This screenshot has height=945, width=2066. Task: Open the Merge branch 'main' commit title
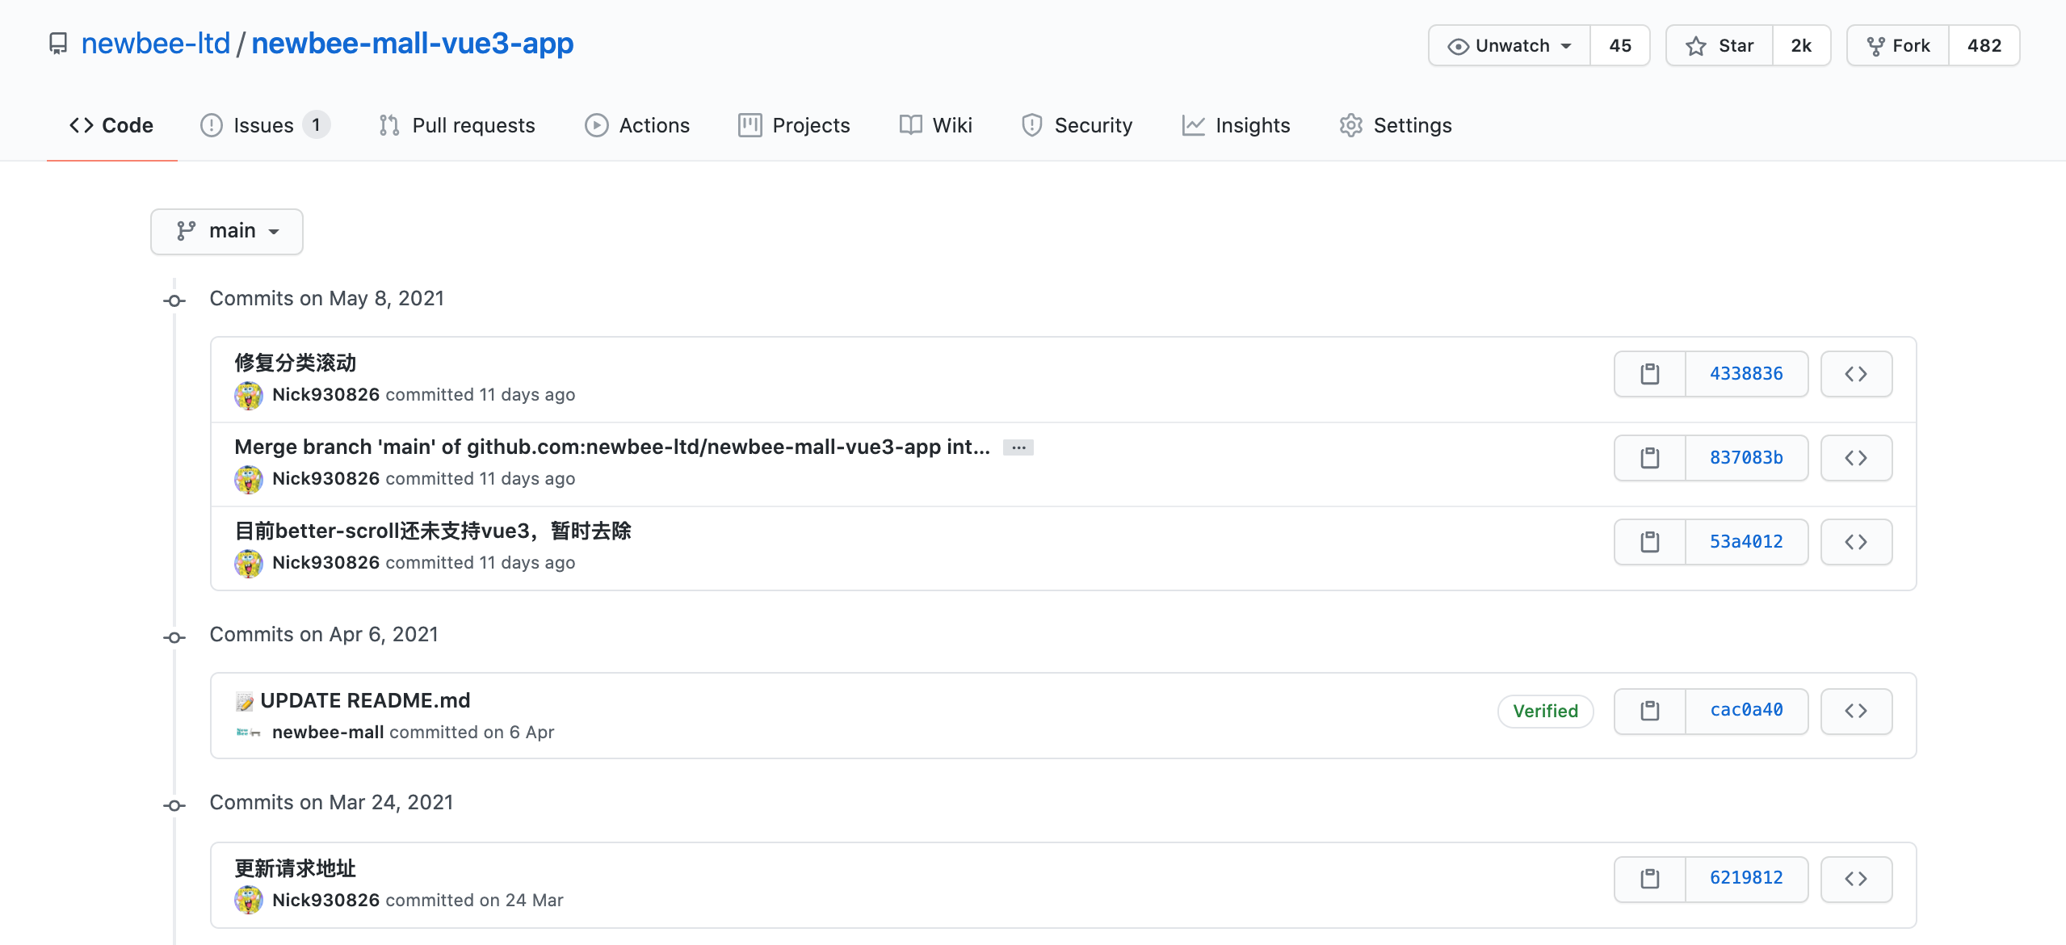(612, 447)
